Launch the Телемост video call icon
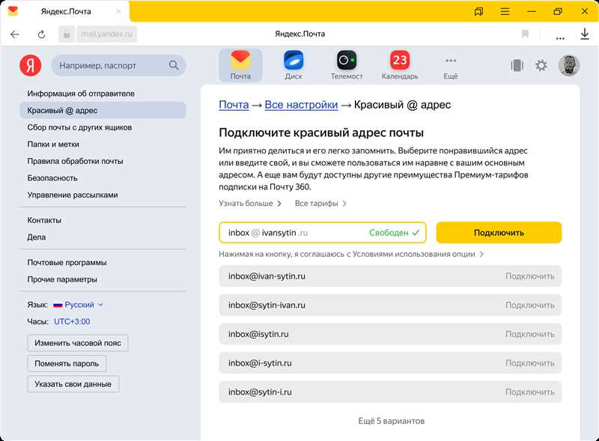599x441 pixels. pos(347,65)
